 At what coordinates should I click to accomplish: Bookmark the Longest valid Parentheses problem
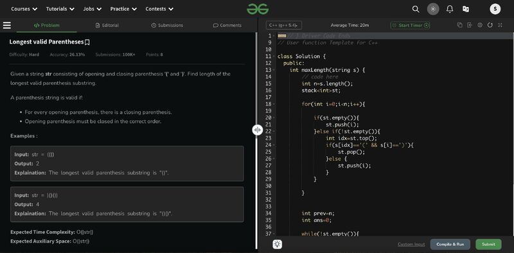coord(87,42)
